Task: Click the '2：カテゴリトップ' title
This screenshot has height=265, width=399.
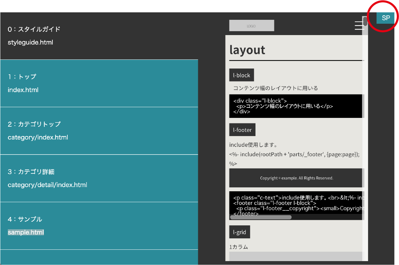Action: tap(34, 124)
